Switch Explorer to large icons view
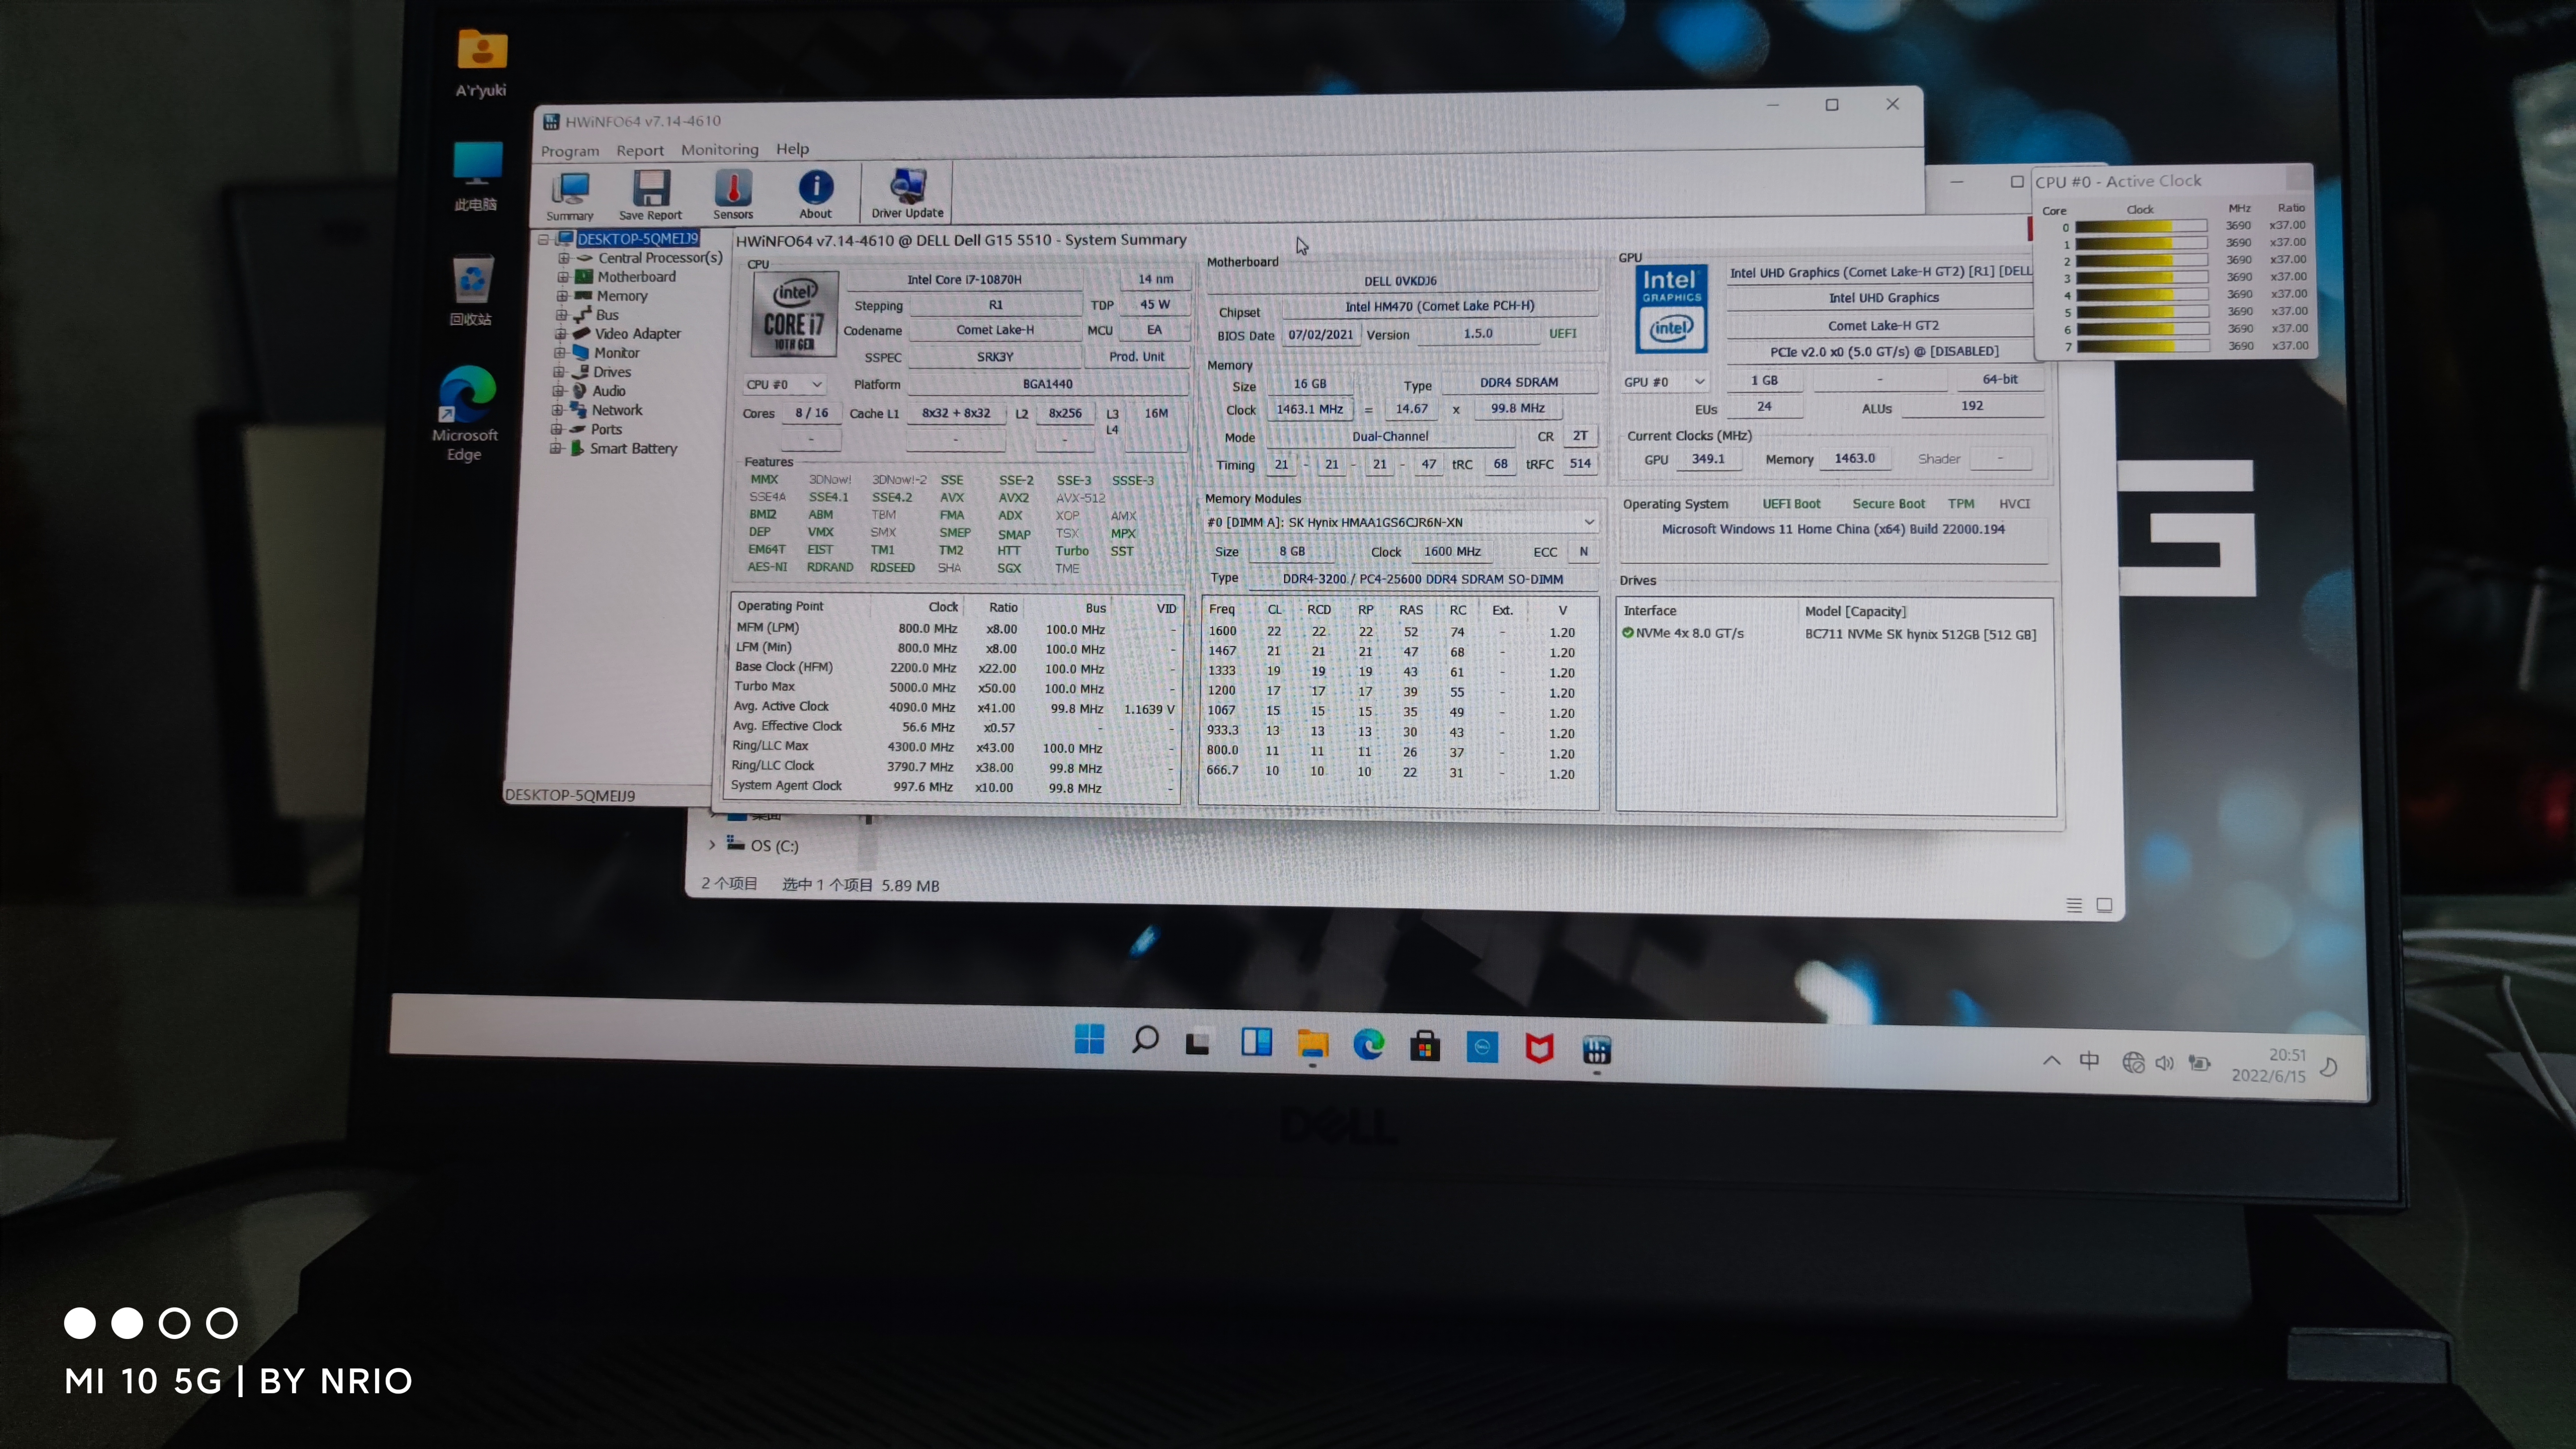 [2104, 905]
